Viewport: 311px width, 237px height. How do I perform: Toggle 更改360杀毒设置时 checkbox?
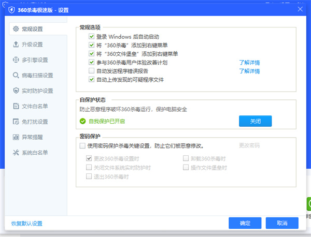89,158
